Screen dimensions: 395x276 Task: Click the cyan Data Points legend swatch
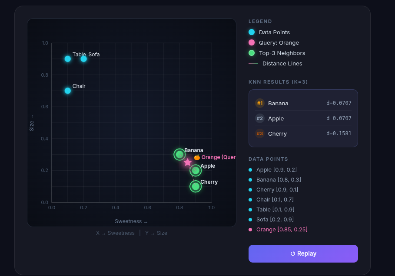coord(252,32)
